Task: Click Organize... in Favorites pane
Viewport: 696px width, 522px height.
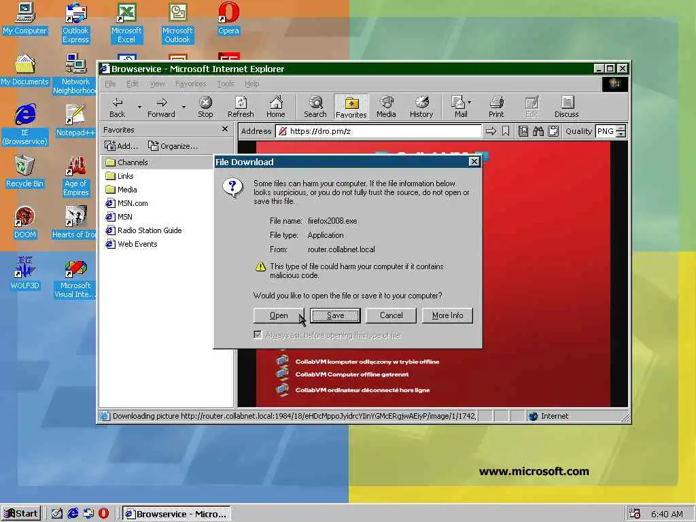Action: pos(173,146)
